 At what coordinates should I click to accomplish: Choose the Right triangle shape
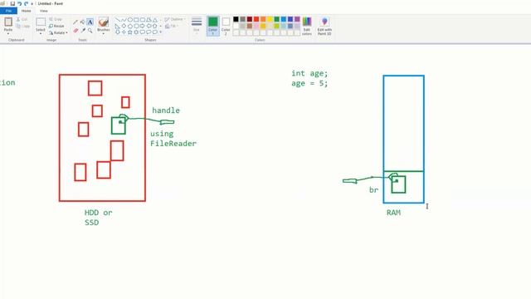(118, 26)
